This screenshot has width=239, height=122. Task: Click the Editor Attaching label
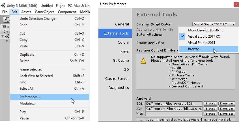(149, 35)
